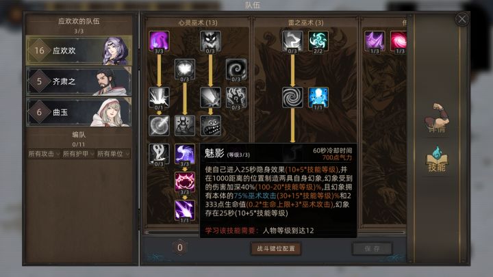Switch to the 详情 details tab
The height and width of the screenshot is (277, 493).
(x=437, y=119)
